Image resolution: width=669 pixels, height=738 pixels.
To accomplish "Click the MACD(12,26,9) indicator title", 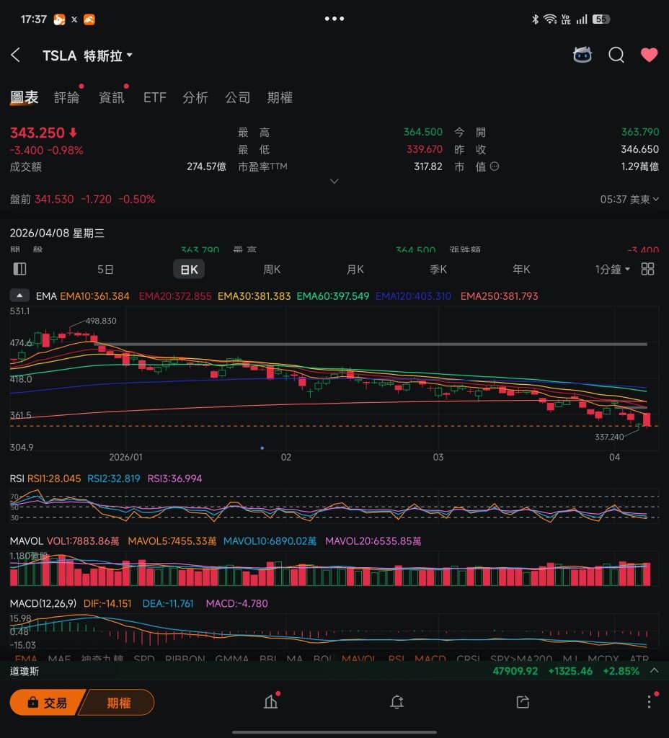I will [x=43, y=603].
